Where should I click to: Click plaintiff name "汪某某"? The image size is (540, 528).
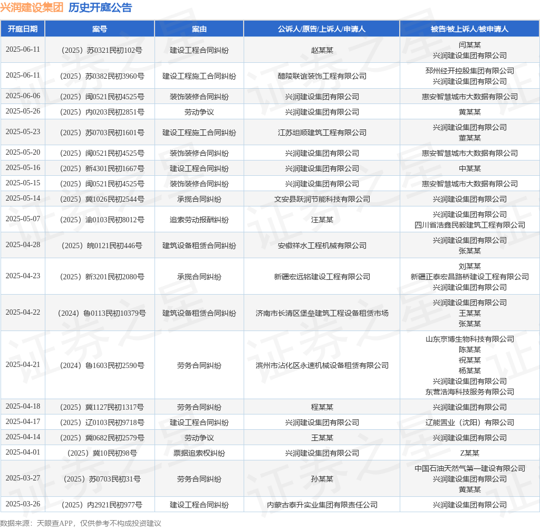(x=322, y=220)
